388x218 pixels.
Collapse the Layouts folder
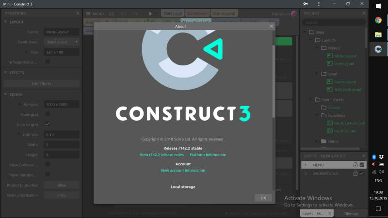310,40
